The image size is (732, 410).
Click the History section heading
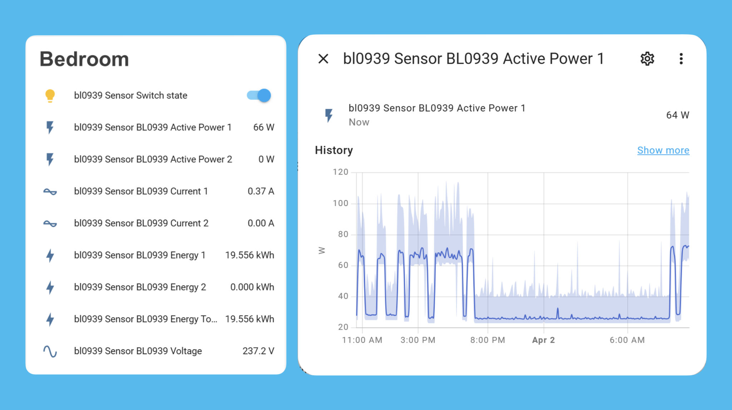click(x=333, y=150)
